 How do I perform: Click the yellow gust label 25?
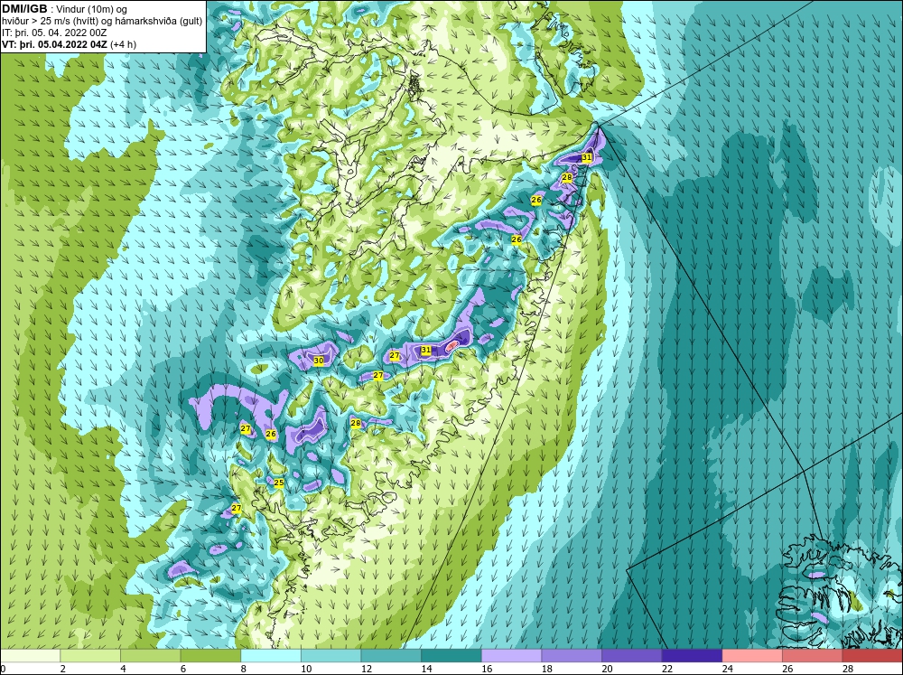(x=279, y=483)
